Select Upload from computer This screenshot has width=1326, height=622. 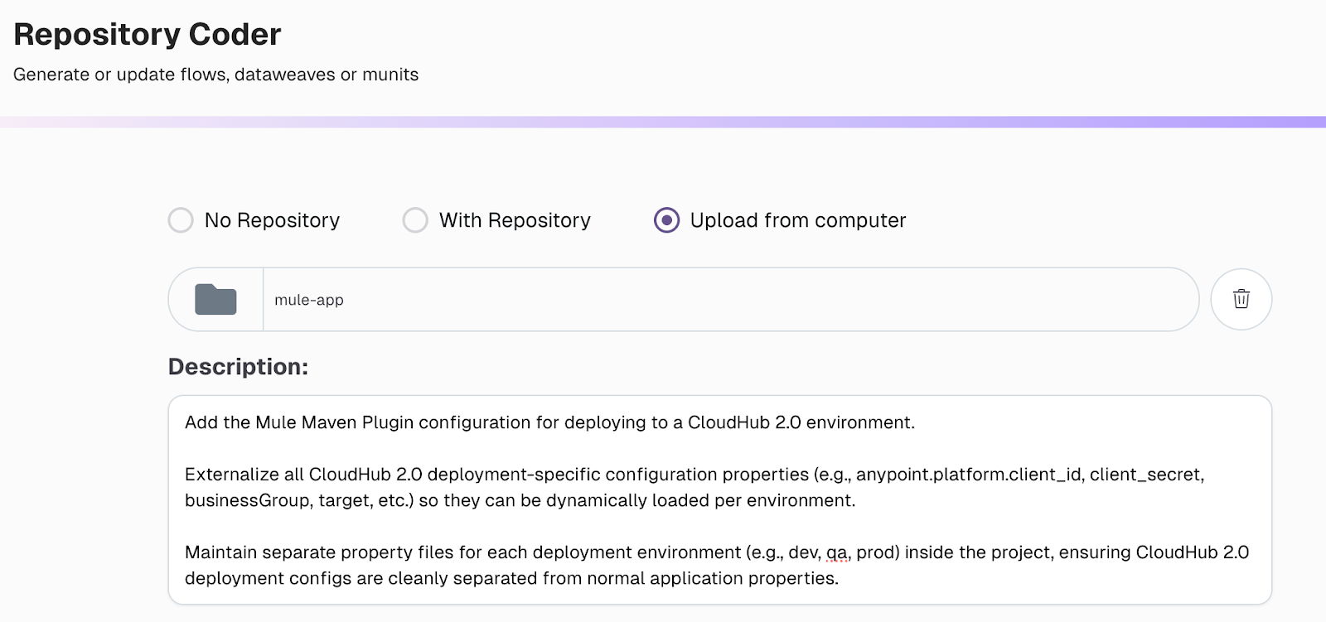[666, 220]
